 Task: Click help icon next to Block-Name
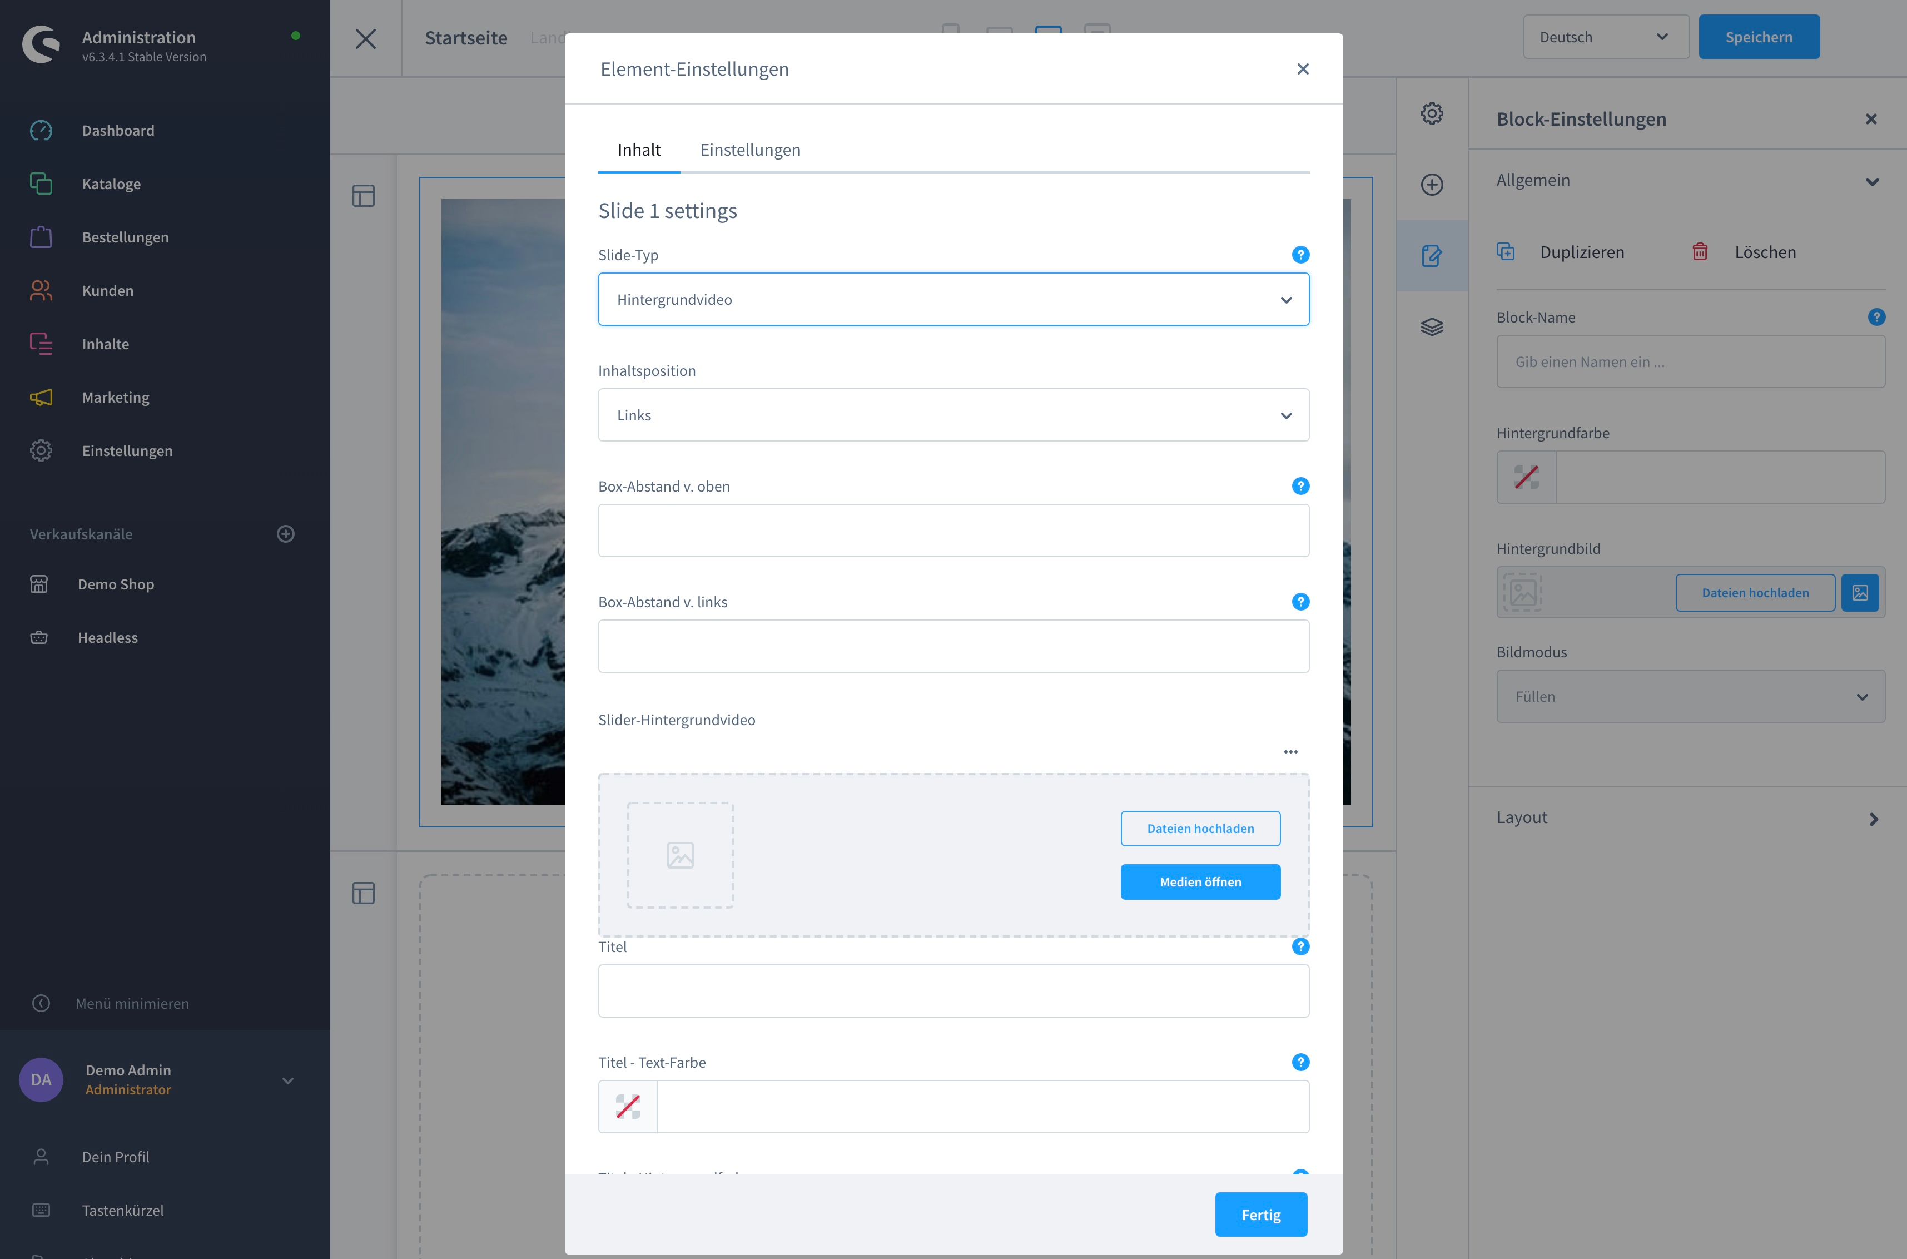point(1876,317)
